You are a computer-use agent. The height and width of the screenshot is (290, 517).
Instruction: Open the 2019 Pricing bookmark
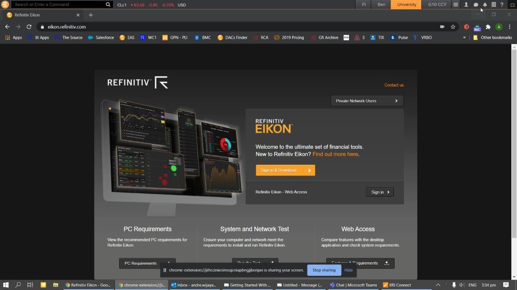click(x=289, y=37)
